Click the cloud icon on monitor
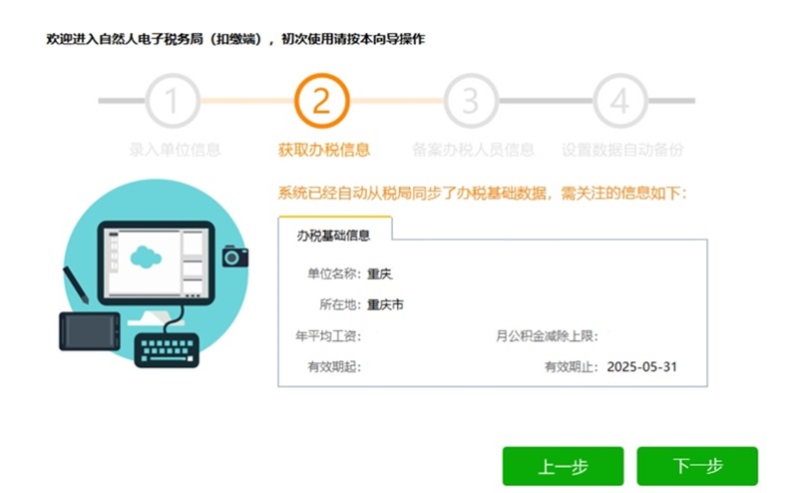798x493 pixels. pos(146,256)
